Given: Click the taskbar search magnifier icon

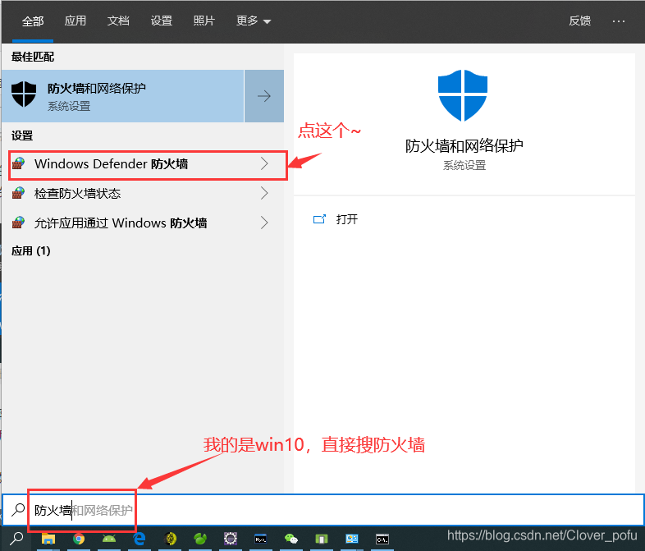Looking at the screenshot, I should (x=17, y=540).
